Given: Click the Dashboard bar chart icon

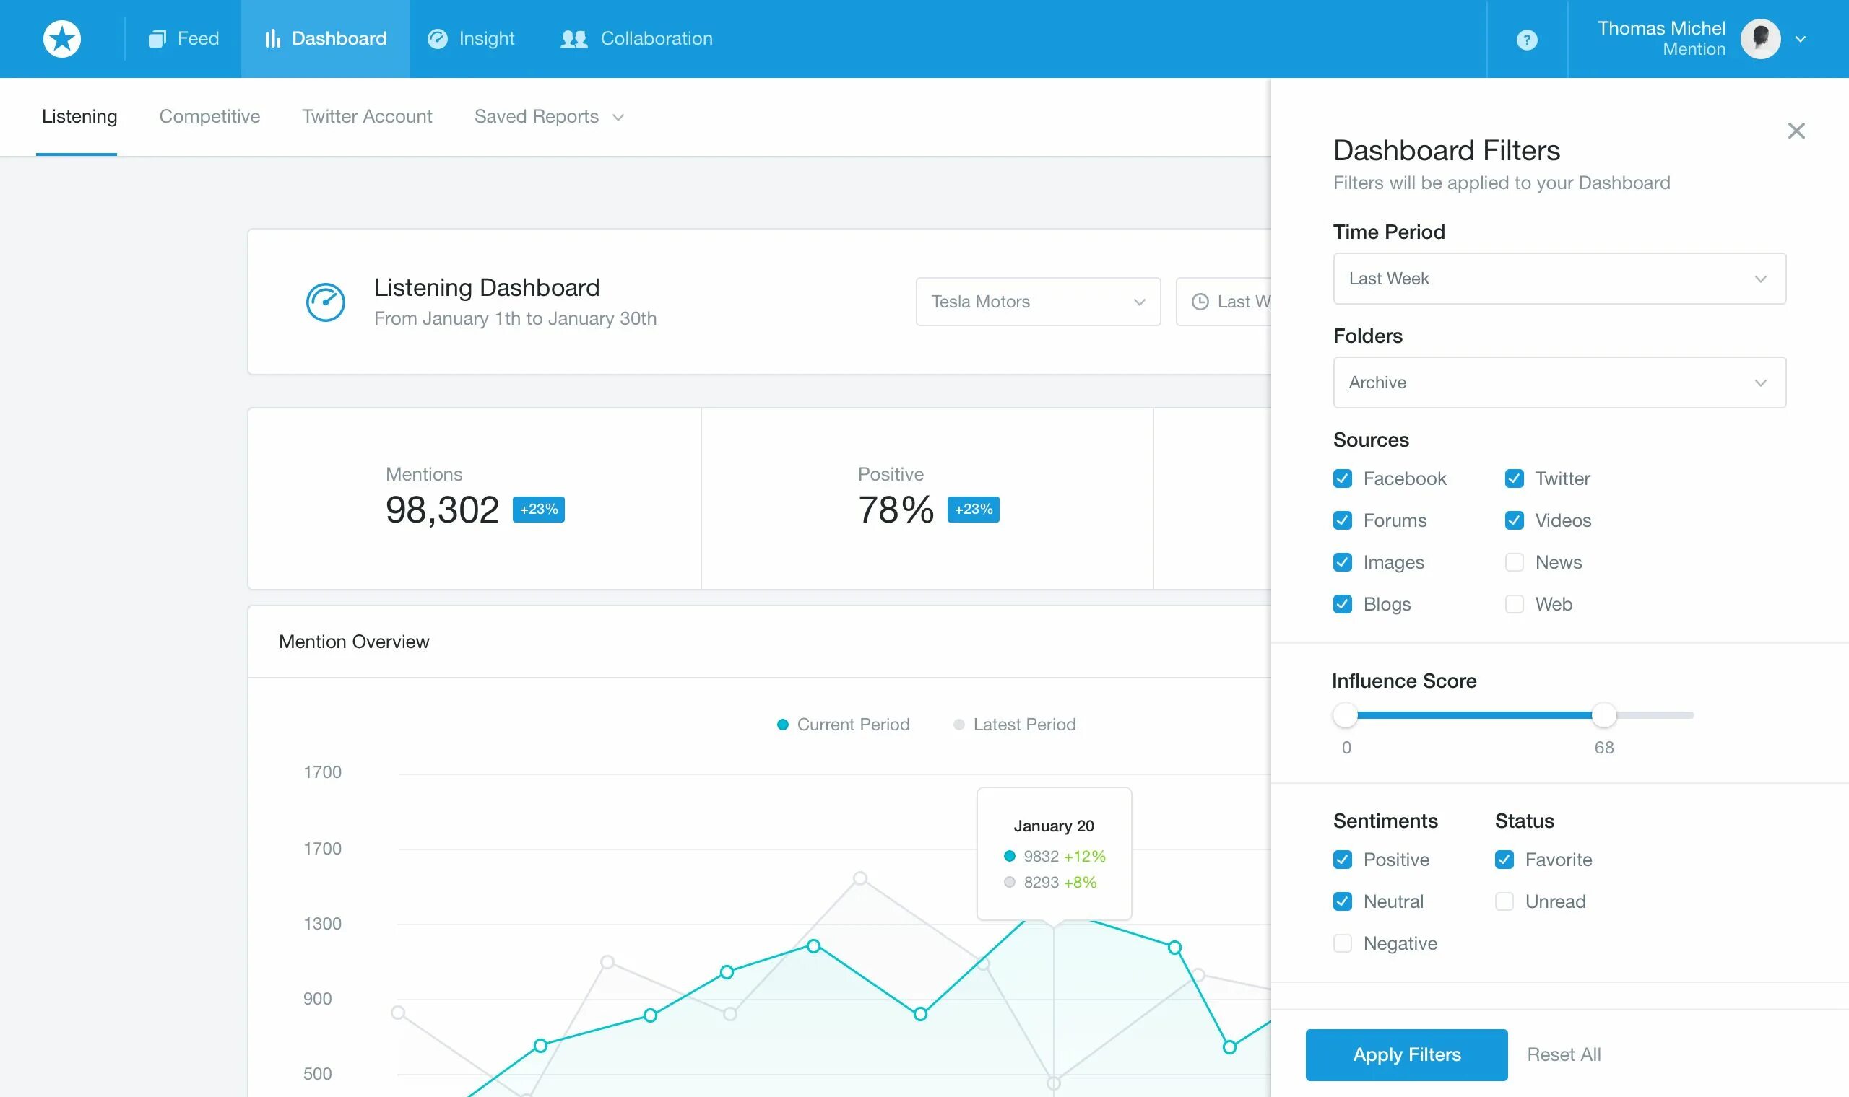Looking at the screenshot, I should pos(272,38).
